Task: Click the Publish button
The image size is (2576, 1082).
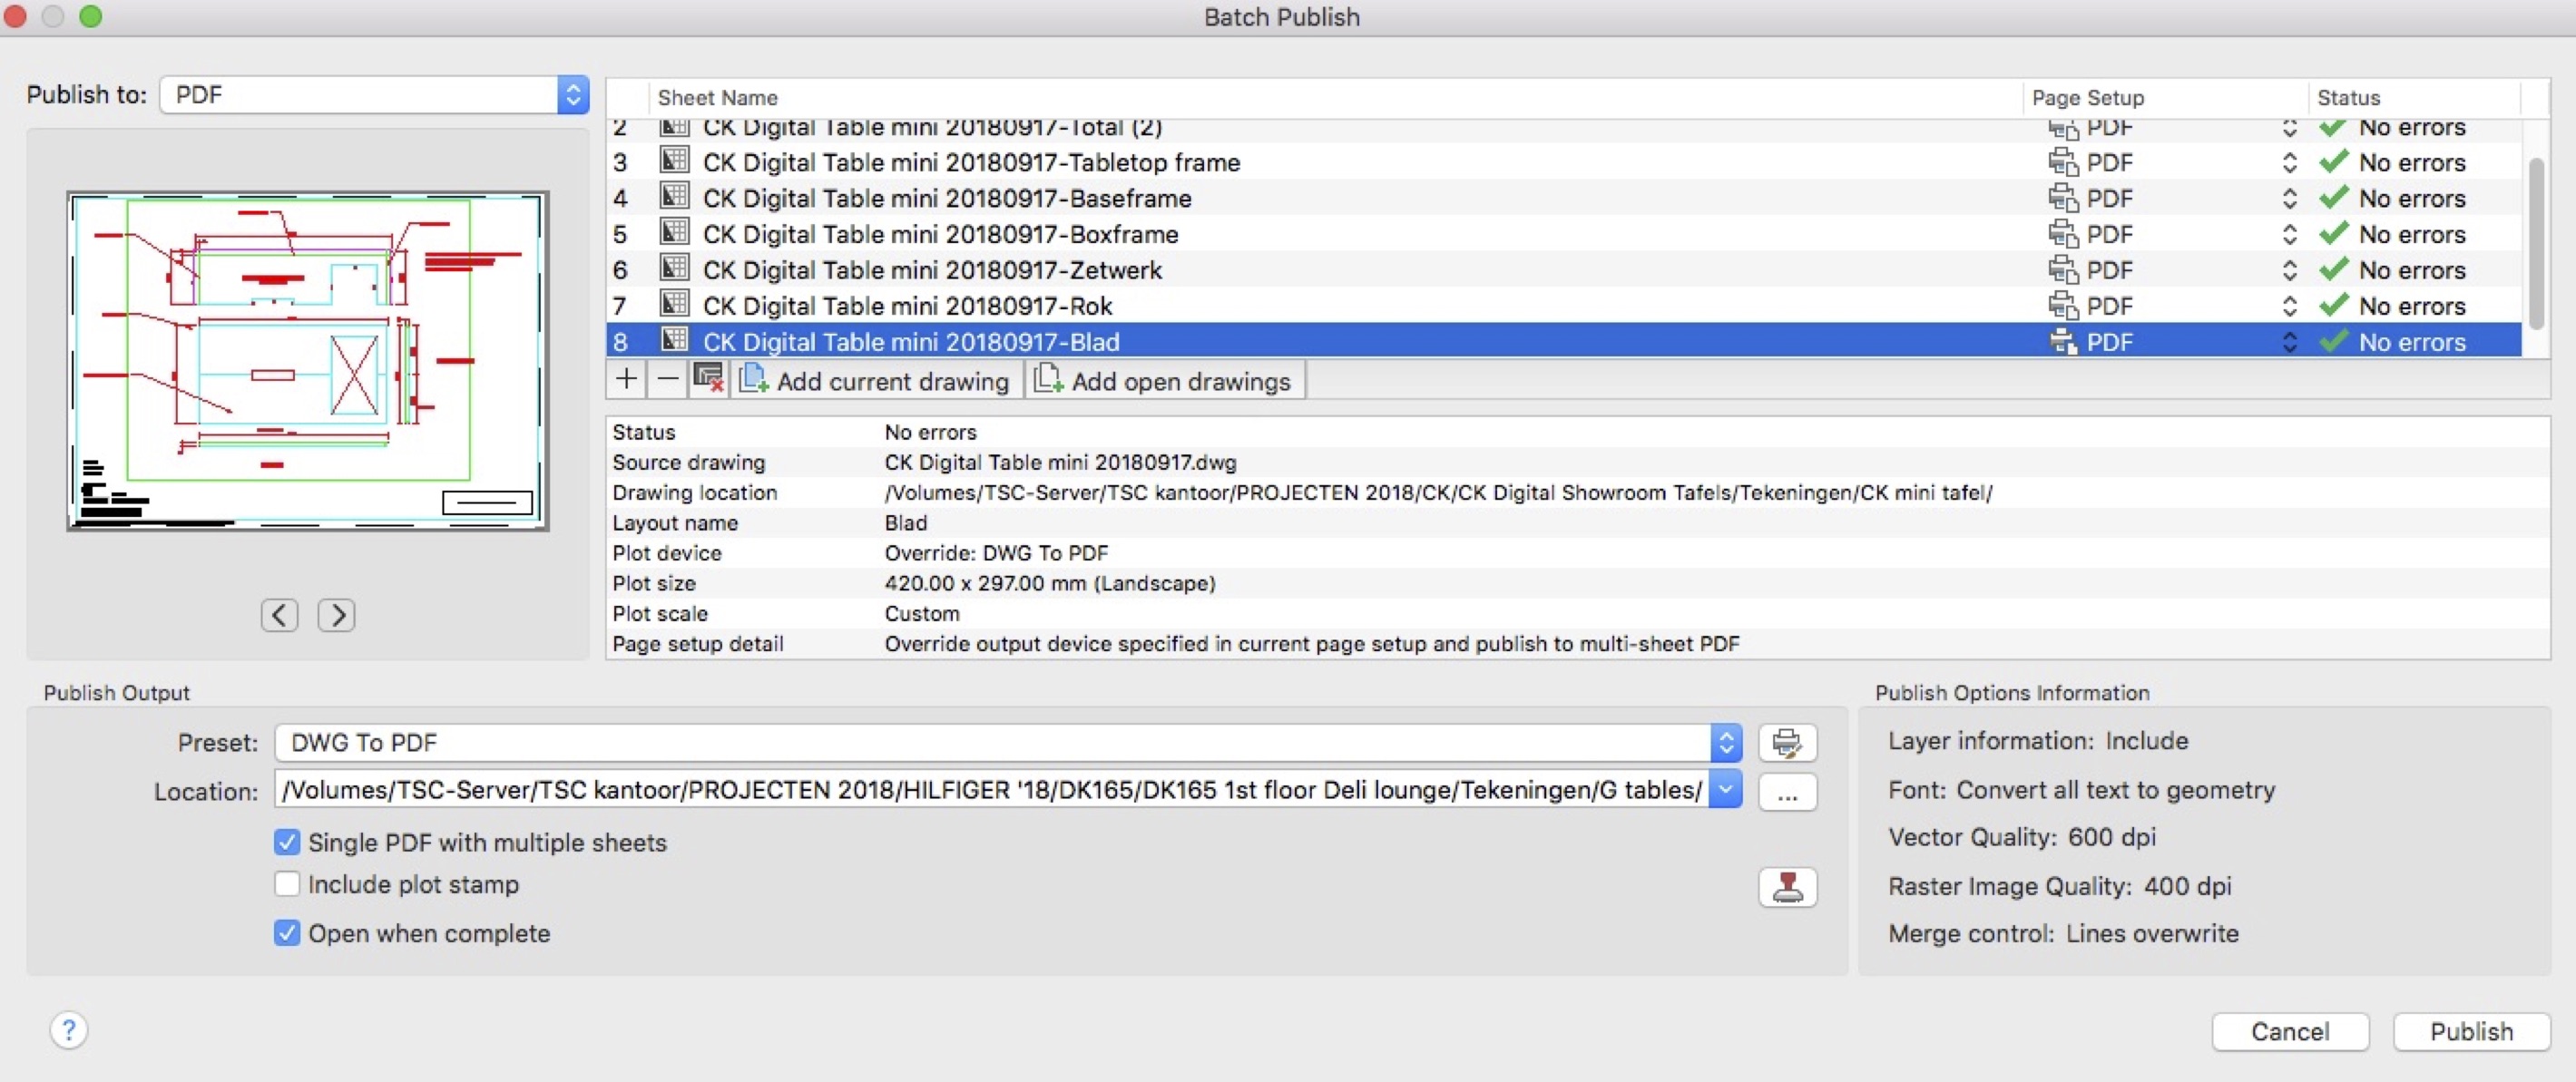Action: click(2470, 1031)
